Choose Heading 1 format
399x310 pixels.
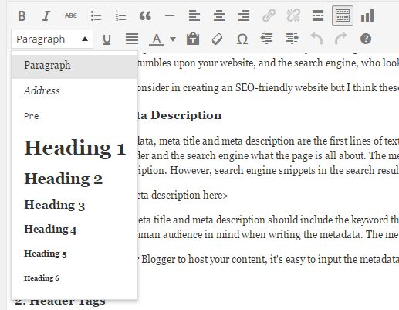pyautogui.click(x=74, y=148)
